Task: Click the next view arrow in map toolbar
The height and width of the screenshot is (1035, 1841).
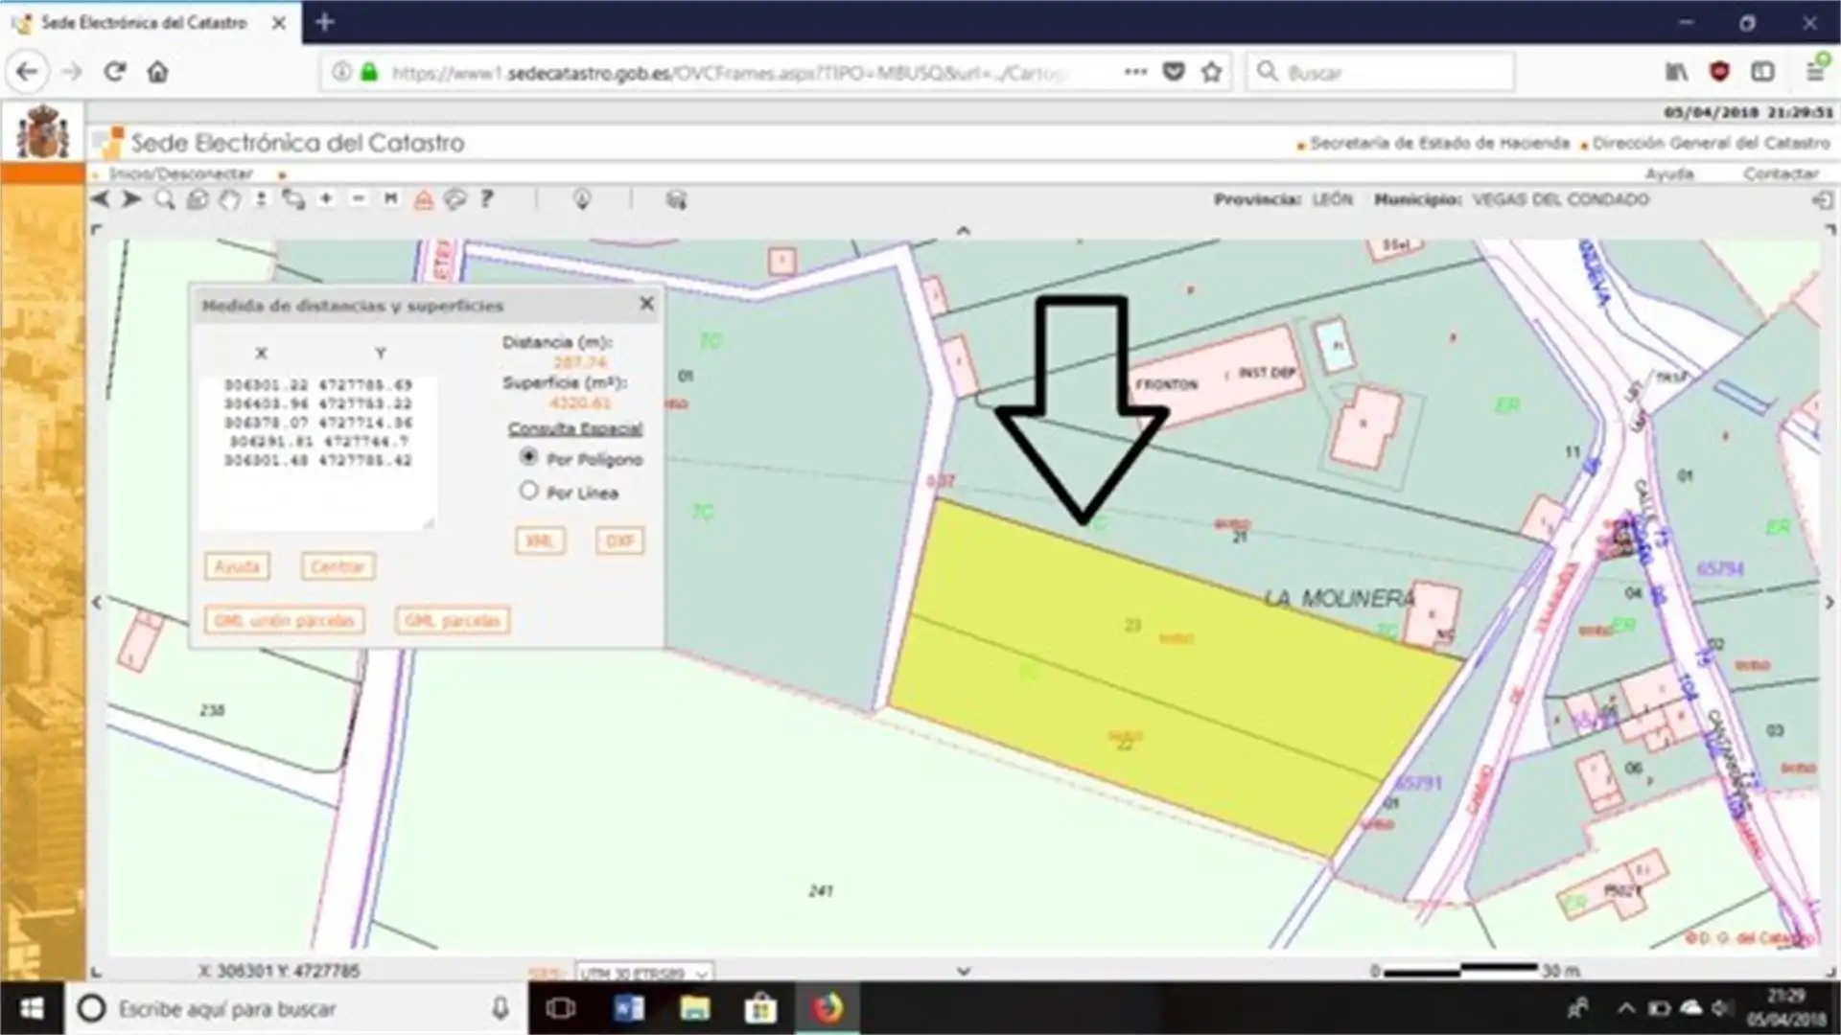Action: tap(131, 199)
